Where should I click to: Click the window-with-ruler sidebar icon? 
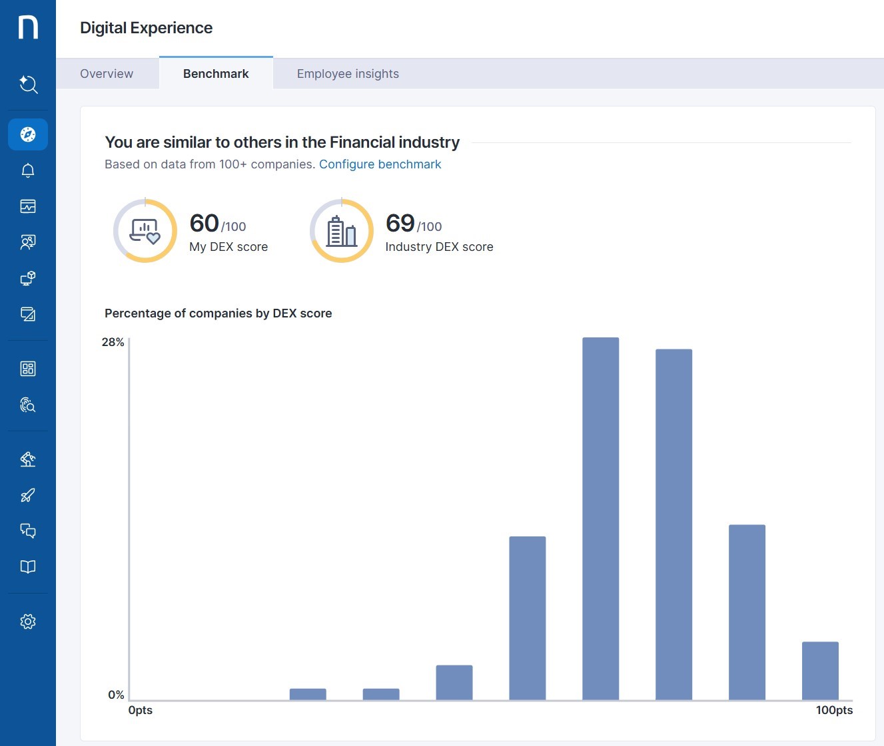(28, 314)
